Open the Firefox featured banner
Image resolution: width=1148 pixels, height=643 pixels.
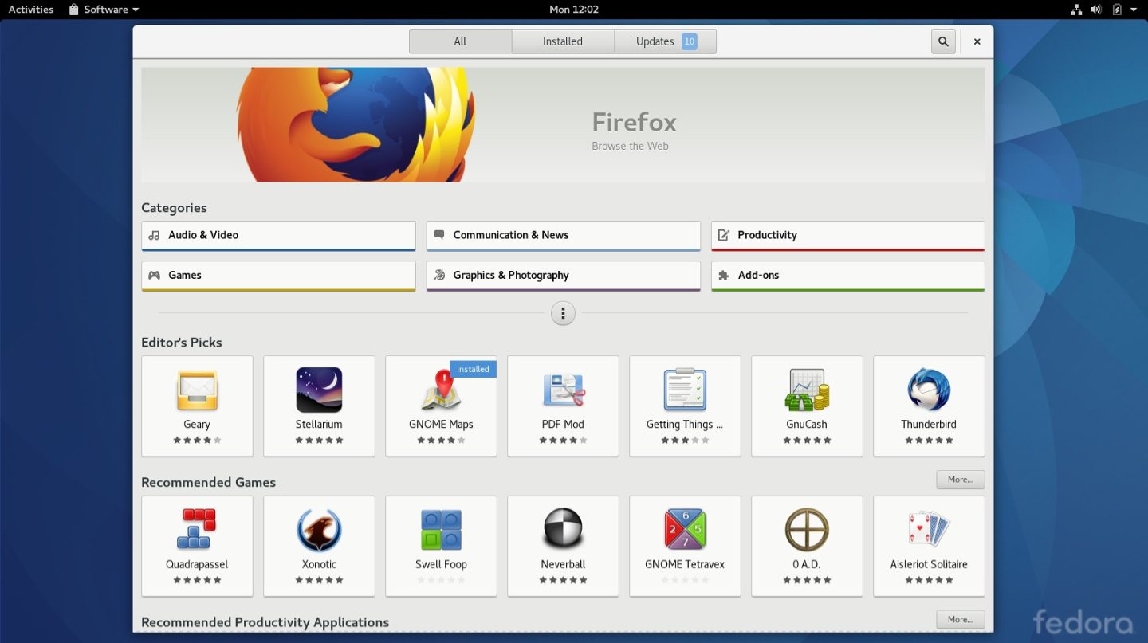pos(564,124)
